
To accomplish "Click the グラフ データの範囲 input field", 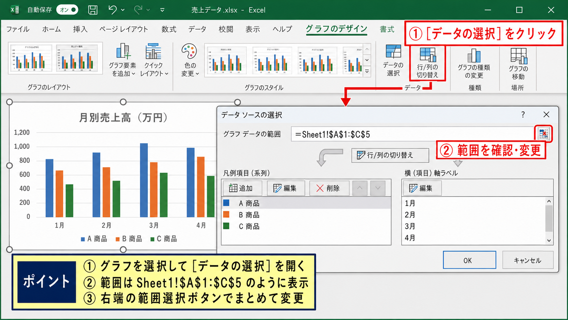I will coord(412,134).
